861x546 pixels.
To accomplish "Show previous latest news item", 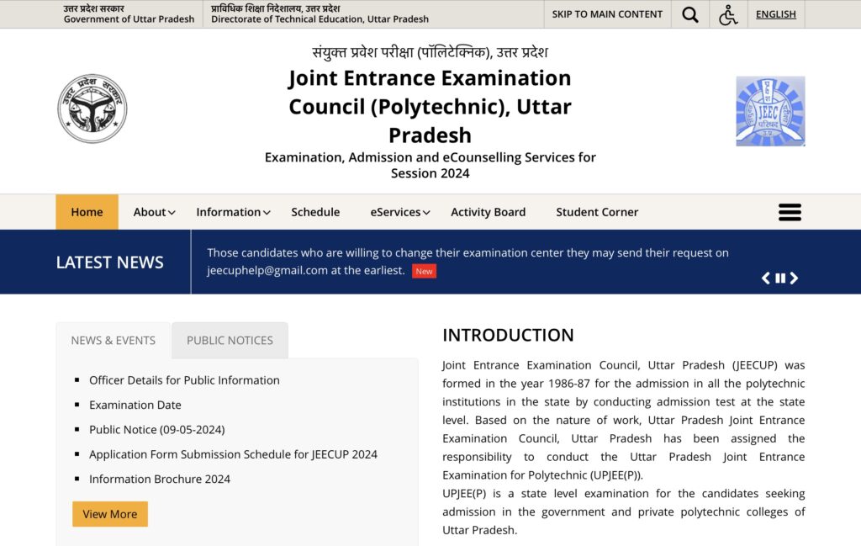I will tap(766, 278).
